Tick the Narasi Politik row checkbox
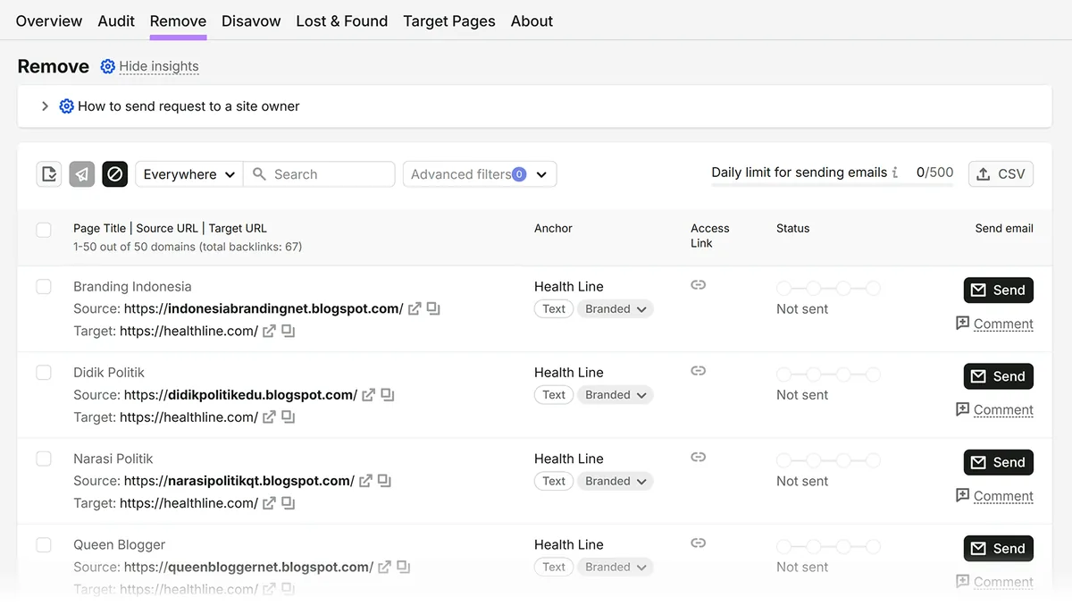Viewport: 1072px width, 606px height. coord(44,459)
